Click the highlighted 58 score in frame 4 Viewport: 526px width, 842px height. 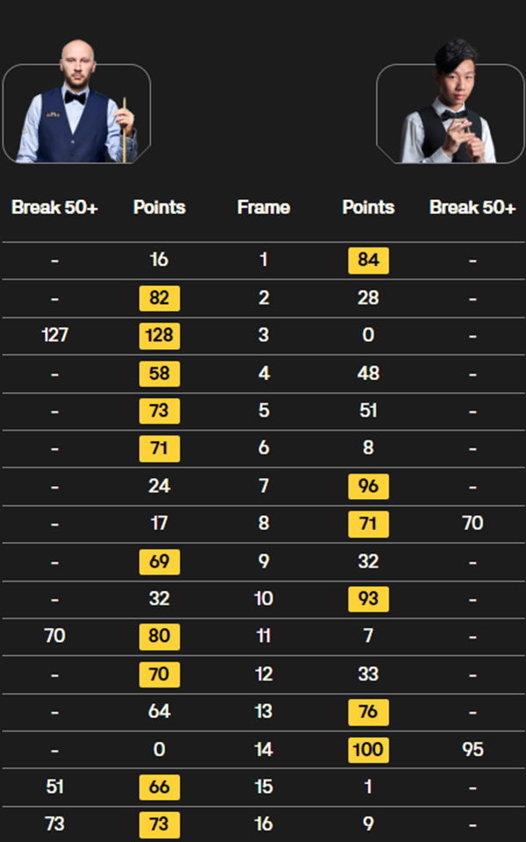(160, 374)
